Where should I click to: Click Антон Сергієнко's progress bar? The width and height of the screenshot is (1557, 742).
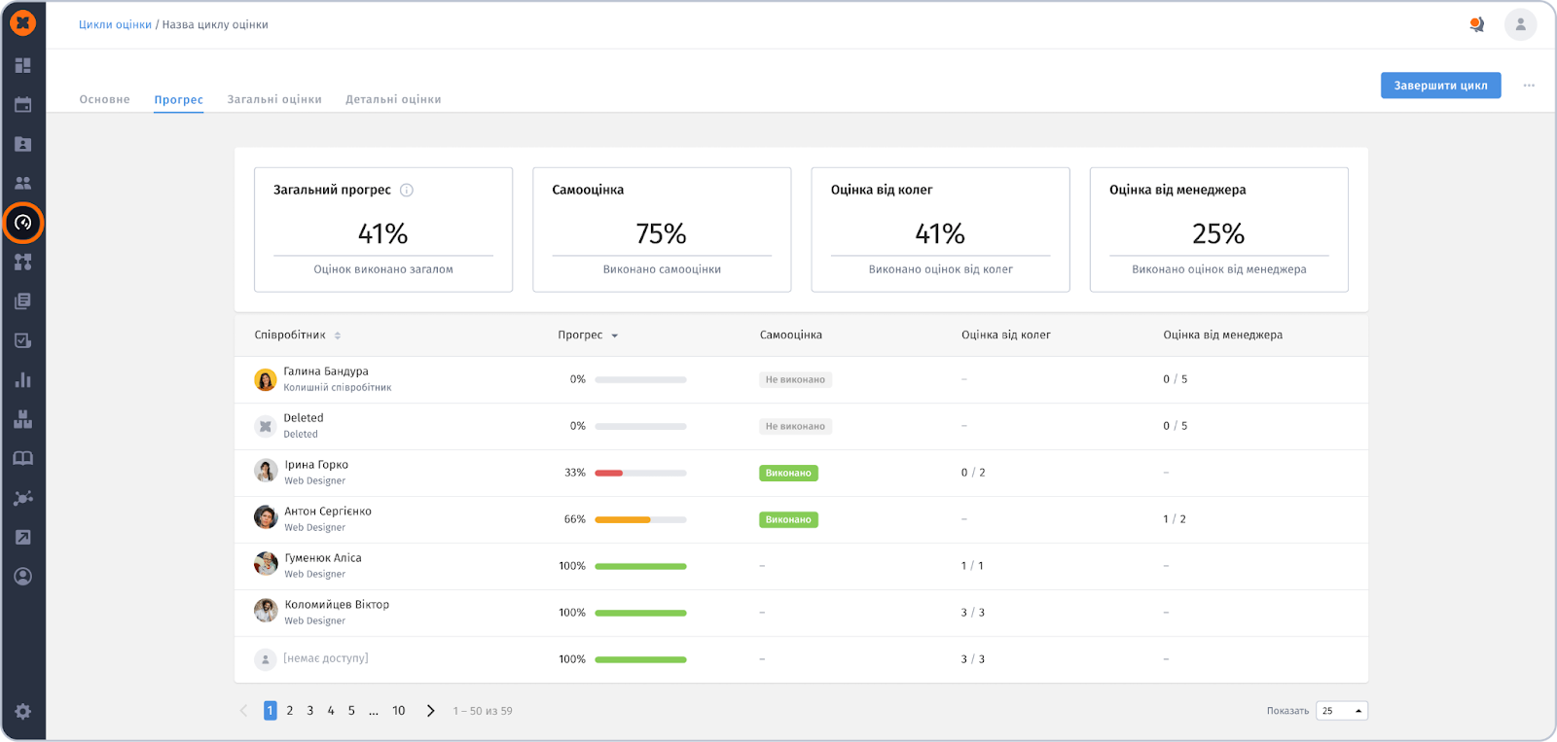(x=640, y=519)
